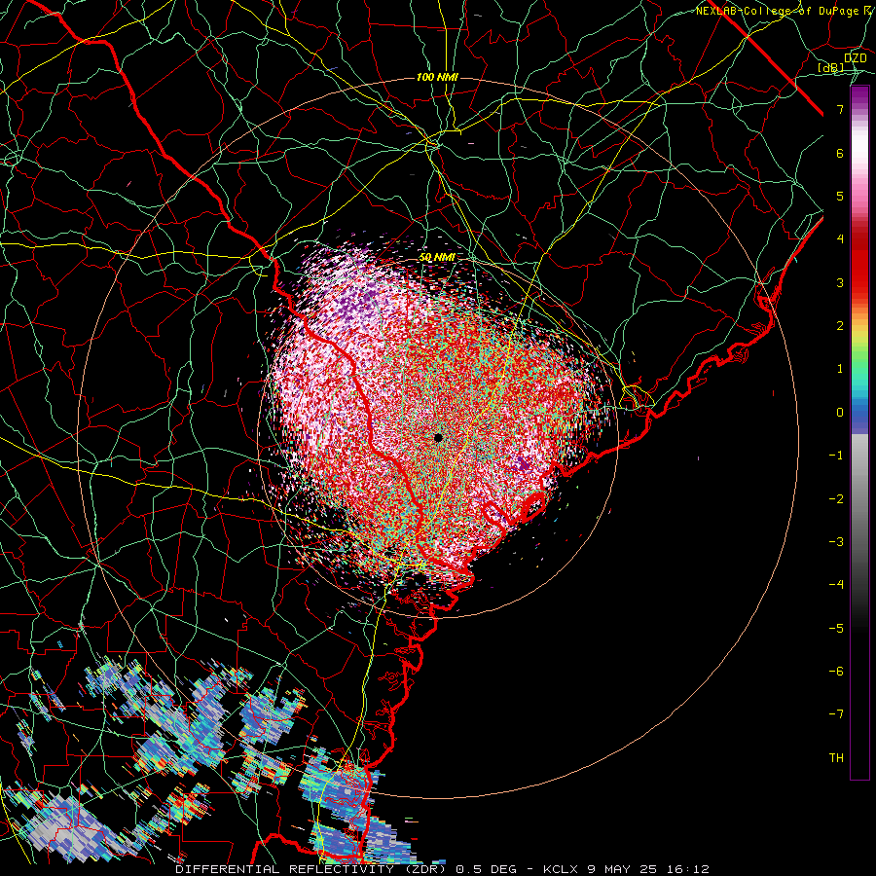Click the scale value "-2"
Image resolution: width=876 pixels, height=876 pixels.
pos(836,499)
